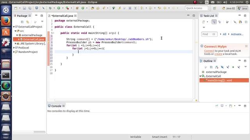This screenshot has width=250, height=140.
Task: Click the Open Type icon in toolbar
Action: coord(93,8)
